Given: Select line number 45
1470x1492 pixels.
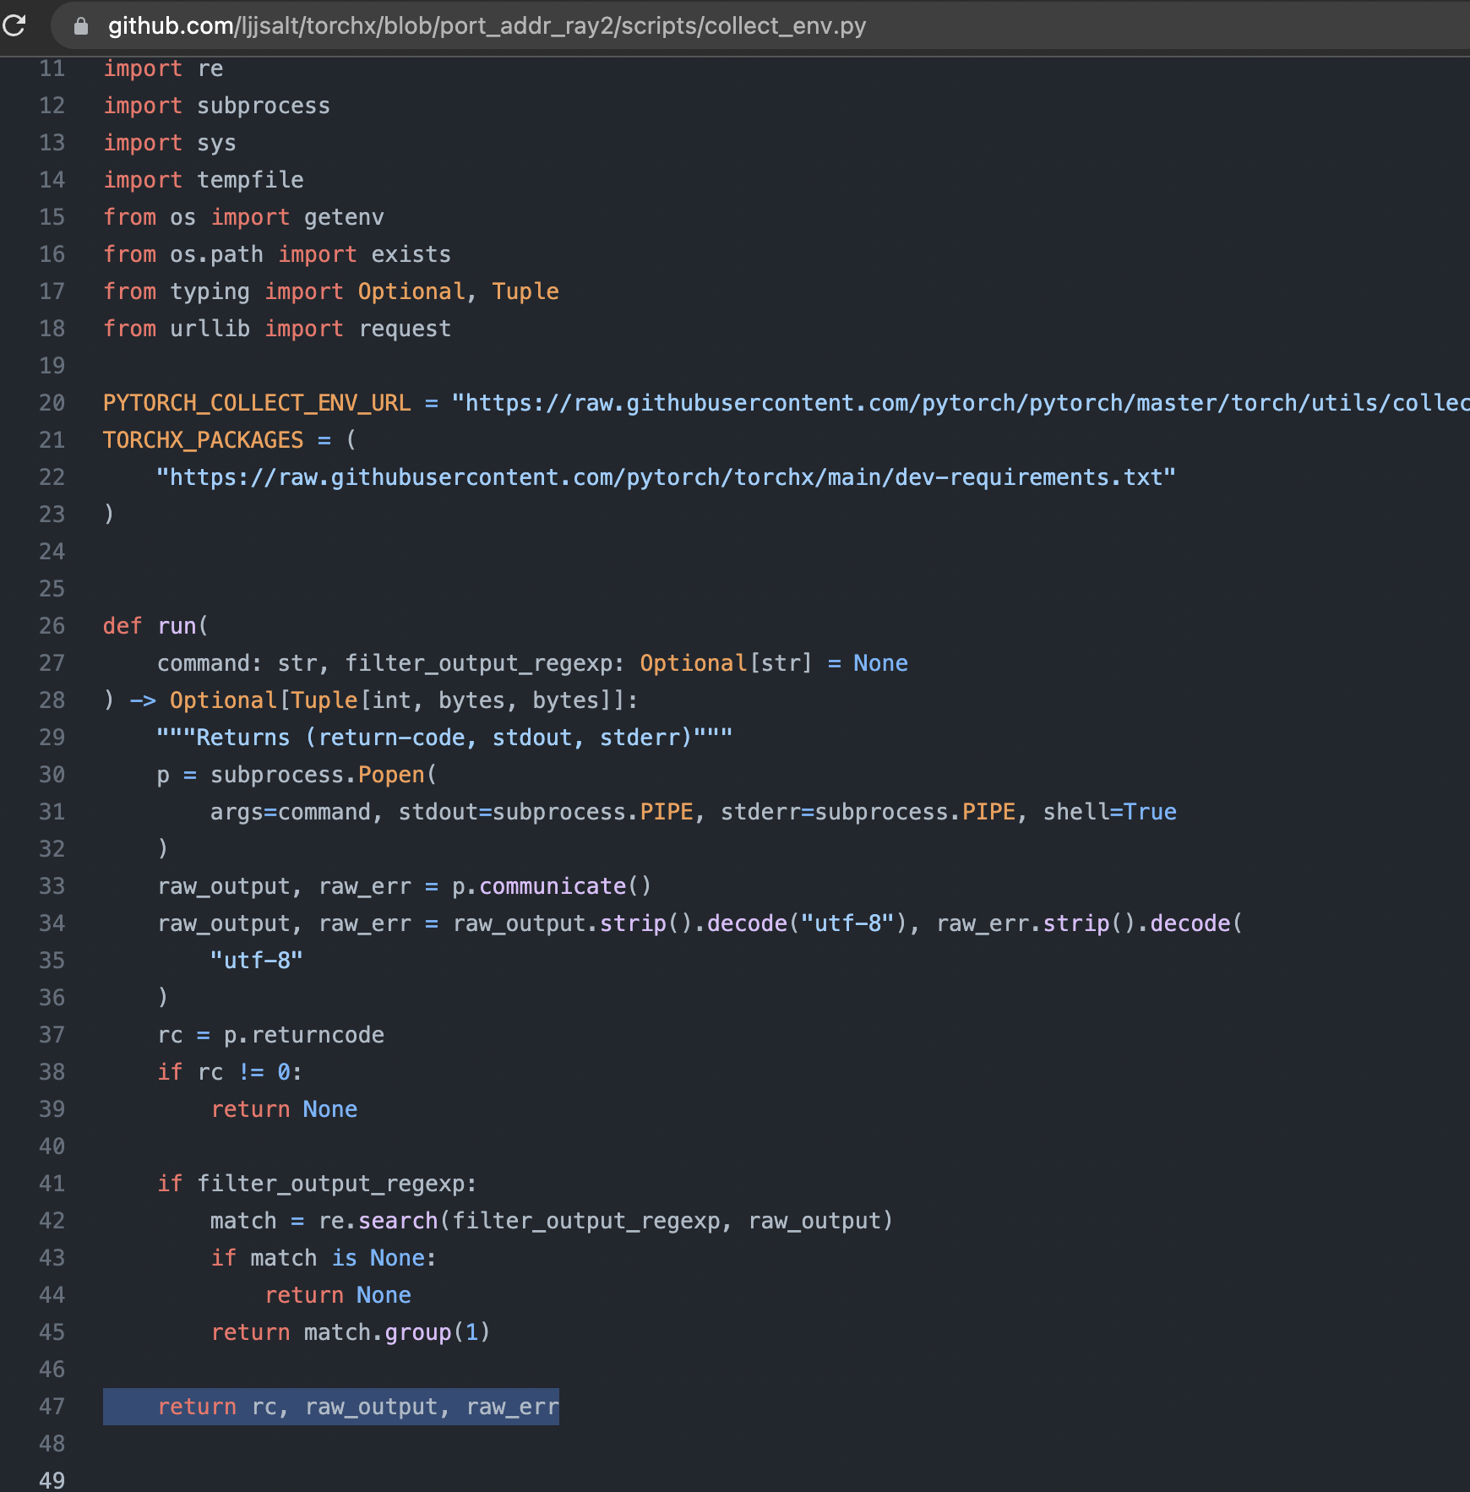Looking at the screenshot, I should coord(52,1332).
